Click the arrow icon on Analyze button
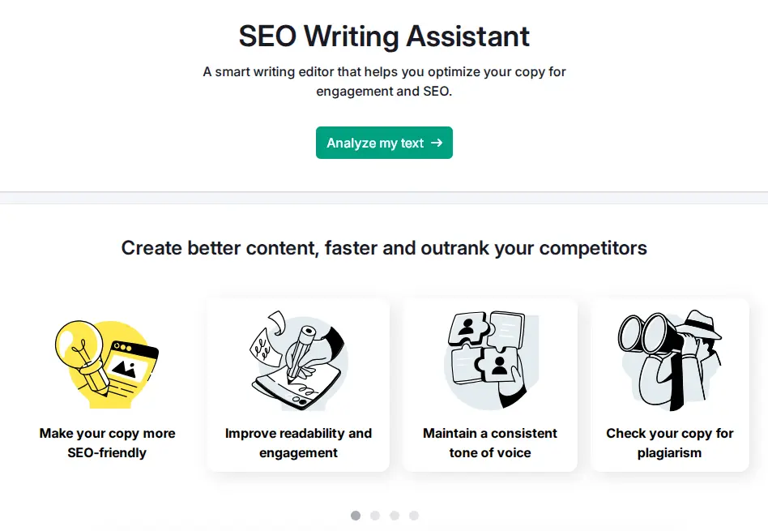Viewport: 768px width, 531px height. [x=437, y=143]
